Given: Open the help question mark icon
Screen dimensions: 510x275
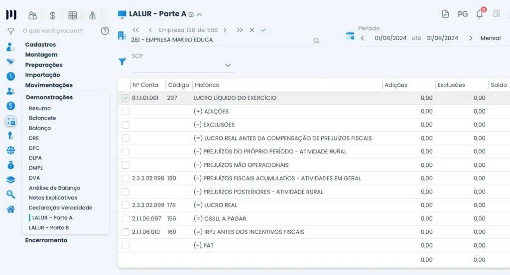Looking at the screenshot, I should (x=105, y=31).
